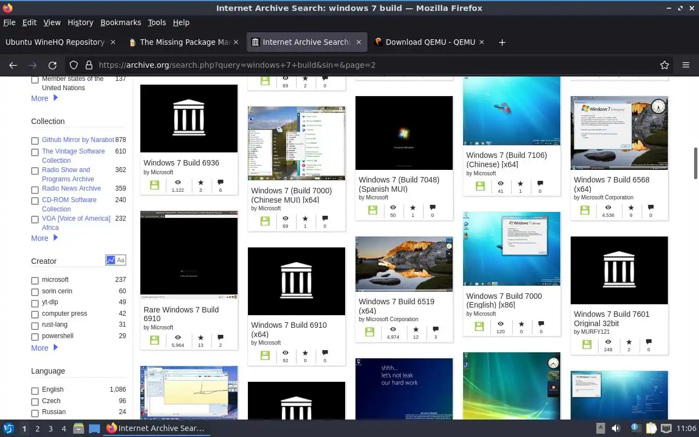
Task: Click the tracking protection shield icon
Action: coord(74,65)
